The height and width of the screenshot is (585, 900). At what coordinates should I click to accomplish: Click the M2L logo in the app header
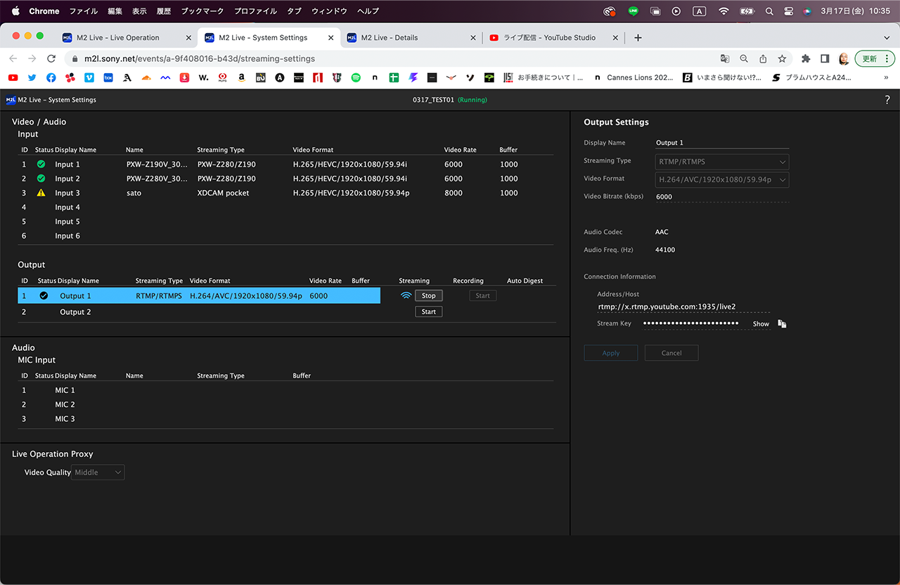tap(11, 100)
